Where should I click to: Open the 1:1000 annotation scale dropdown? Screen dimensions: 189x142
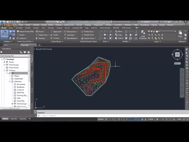pos(151,119)
